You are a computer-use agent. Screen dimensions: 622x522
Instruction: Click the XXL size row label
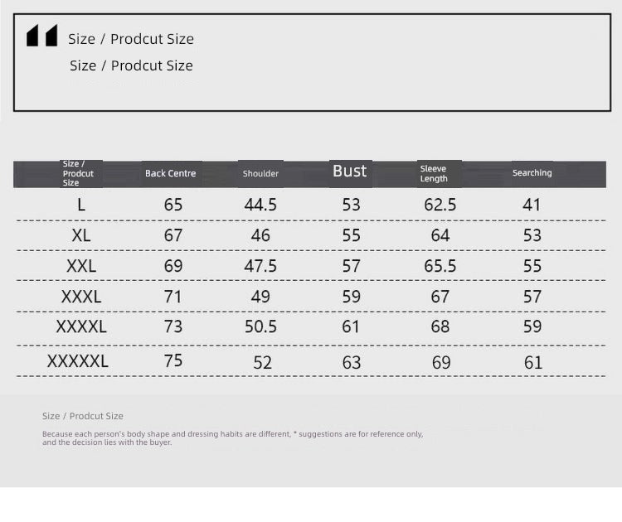point(81,266)
